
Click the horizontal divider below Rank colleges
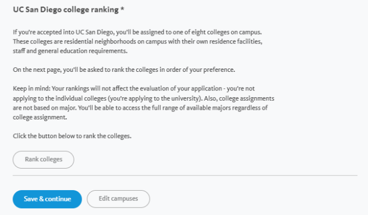[185, 175]
